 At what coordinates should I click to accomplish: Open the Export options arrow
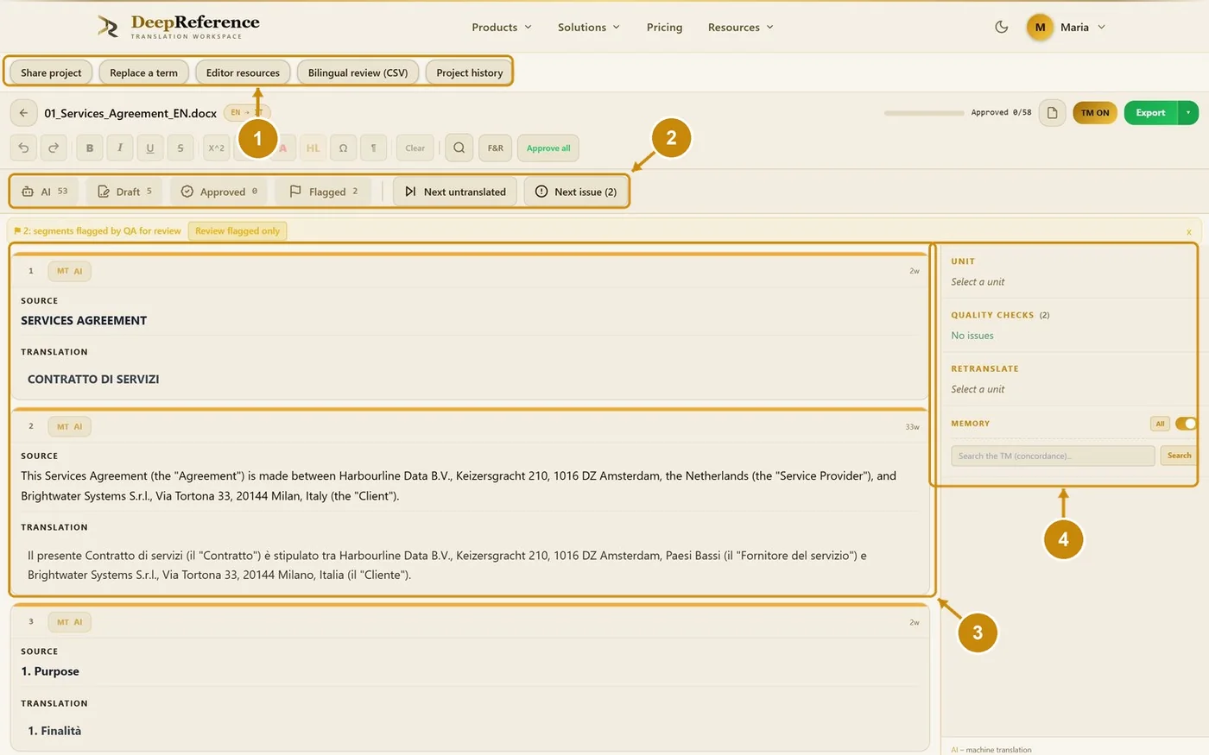1188,113
